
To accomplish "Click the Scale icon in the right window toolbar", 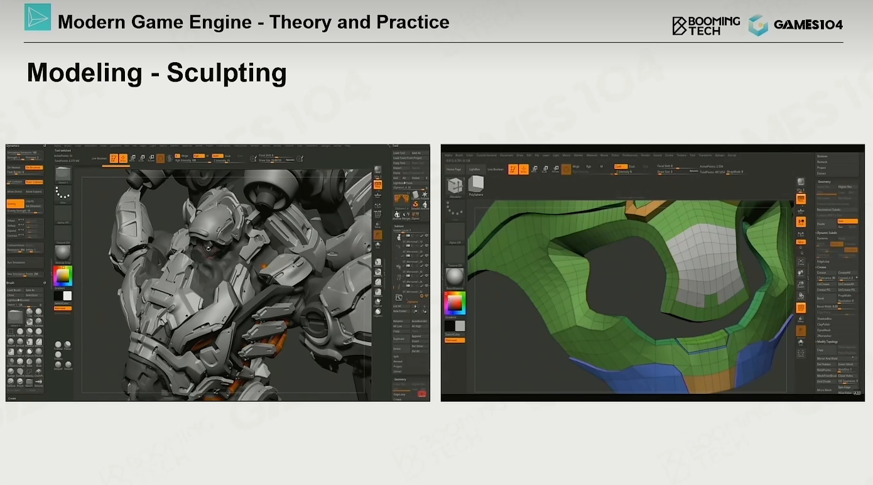I will pyautogui.click(x=545, y=169).
